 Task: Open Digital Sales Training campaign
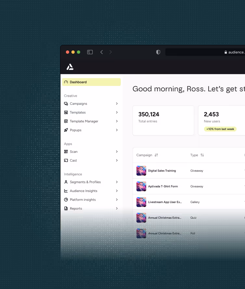pos(162,171)
